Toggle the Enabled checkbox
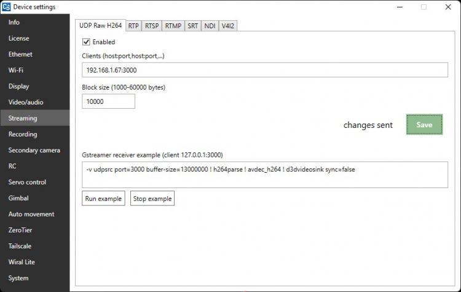Screen dimensions: 461x292 (x=86, y=42)
